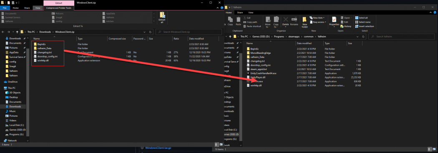This screenshot has width=438, height=153.
Task: Select Network in WindowsClient.zip navigation pane
Action: coord(10,140)
